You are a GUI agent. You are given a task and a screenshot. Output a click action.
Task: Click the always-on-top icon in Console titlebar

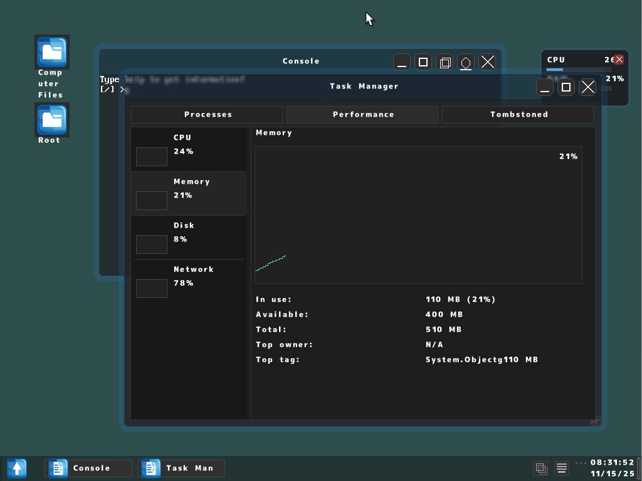465,61
